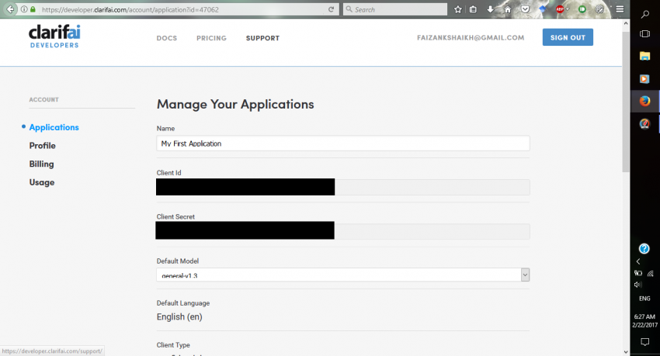Screen dimensions: 660x356
Task: Go to the Firefox home page icon
Action: click(x=508, y=9)
